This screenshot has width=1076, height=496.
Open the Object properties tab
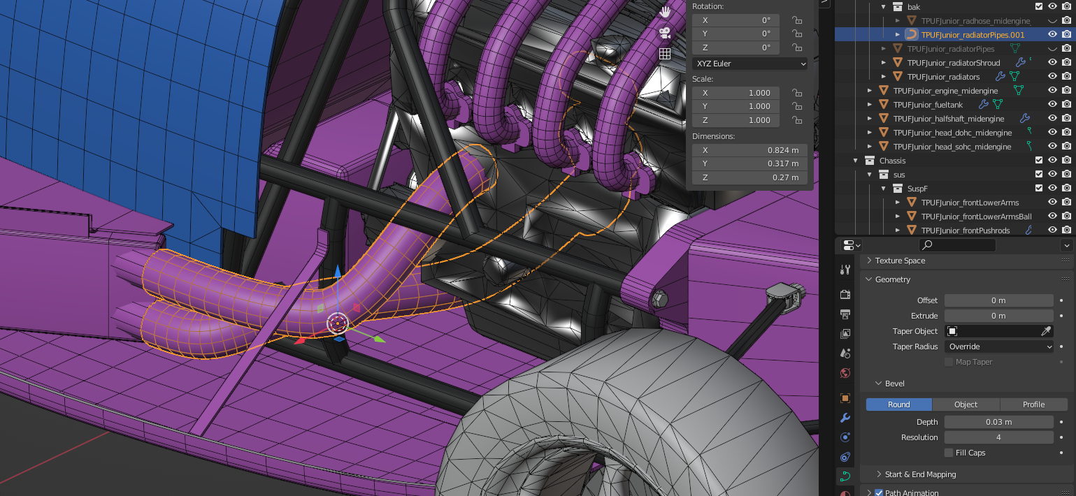(x=845, y=398)
